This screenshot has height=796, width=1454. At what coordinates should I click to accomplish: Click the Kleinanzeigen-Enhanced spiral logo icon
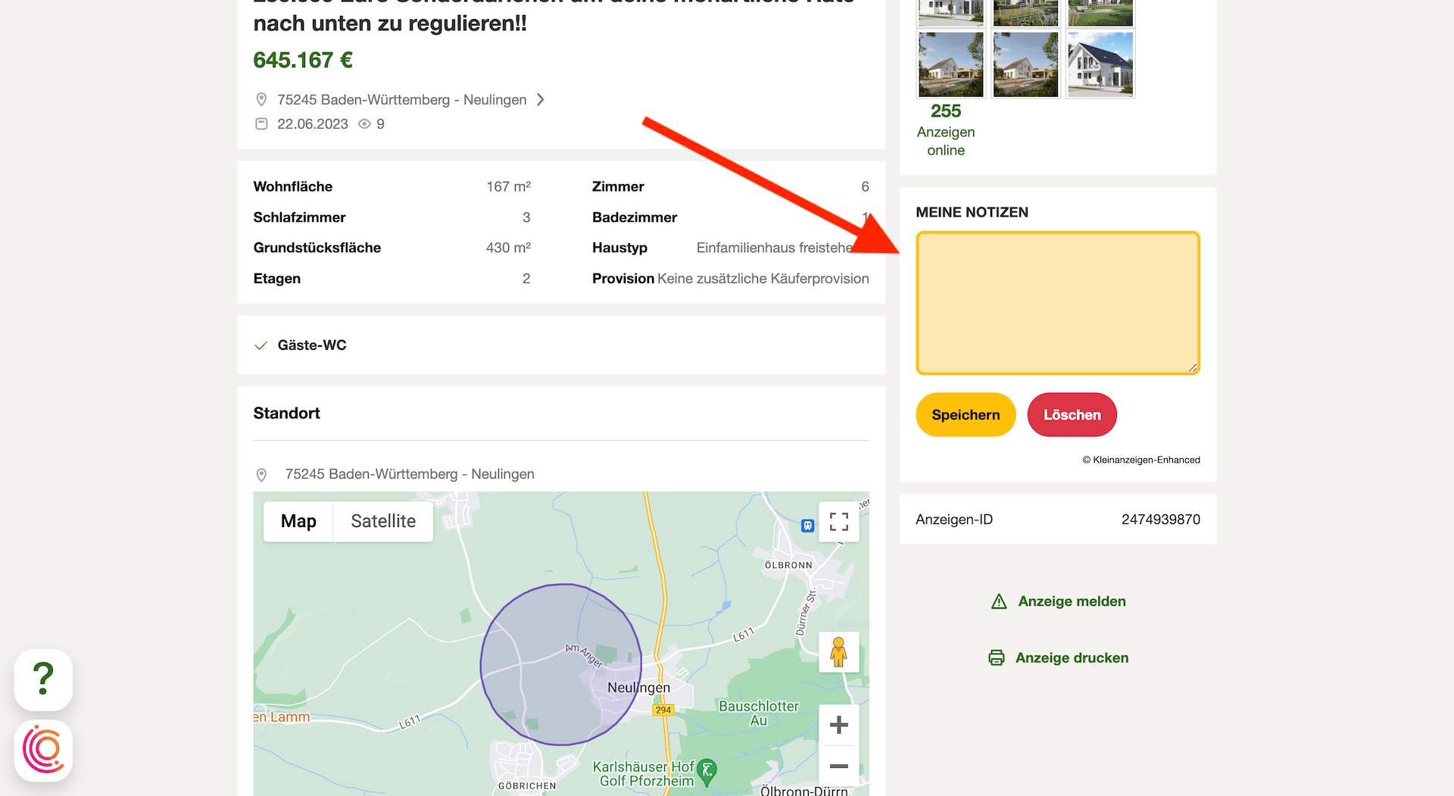pyautogui.click(x=43, y=750)
